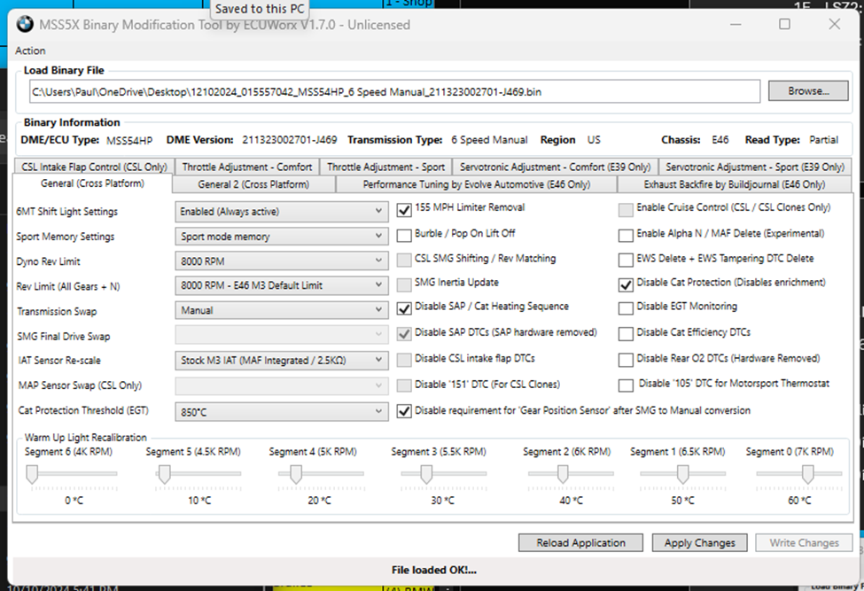This screenshot has height=591, width=864.
Task: Open the Throttle Adjustment - Sport tab
Action: click(385, 167)
